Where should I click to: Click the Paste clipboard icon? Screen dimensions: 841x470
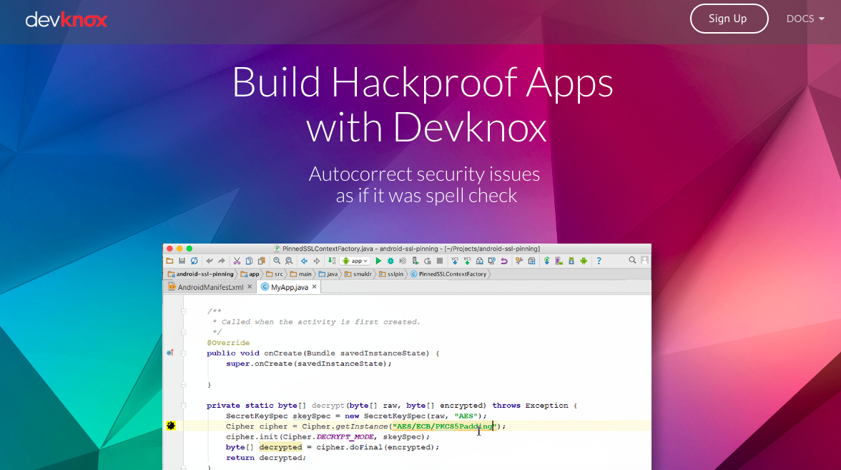tap(261, 261)
